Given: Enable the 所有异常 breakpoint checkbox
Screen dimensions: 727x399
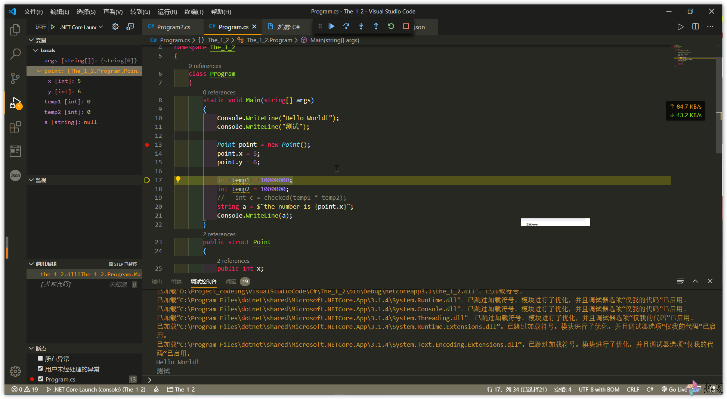Looking at the screenshot, I should click(x=40, y=358).
